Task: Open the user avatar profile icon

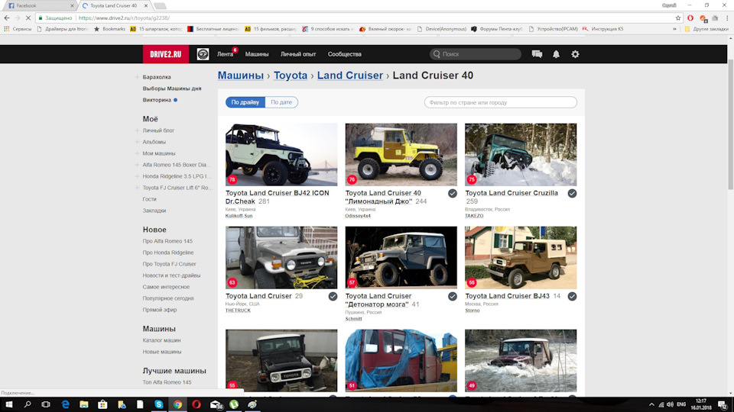Action: click(x=203, y=54)
